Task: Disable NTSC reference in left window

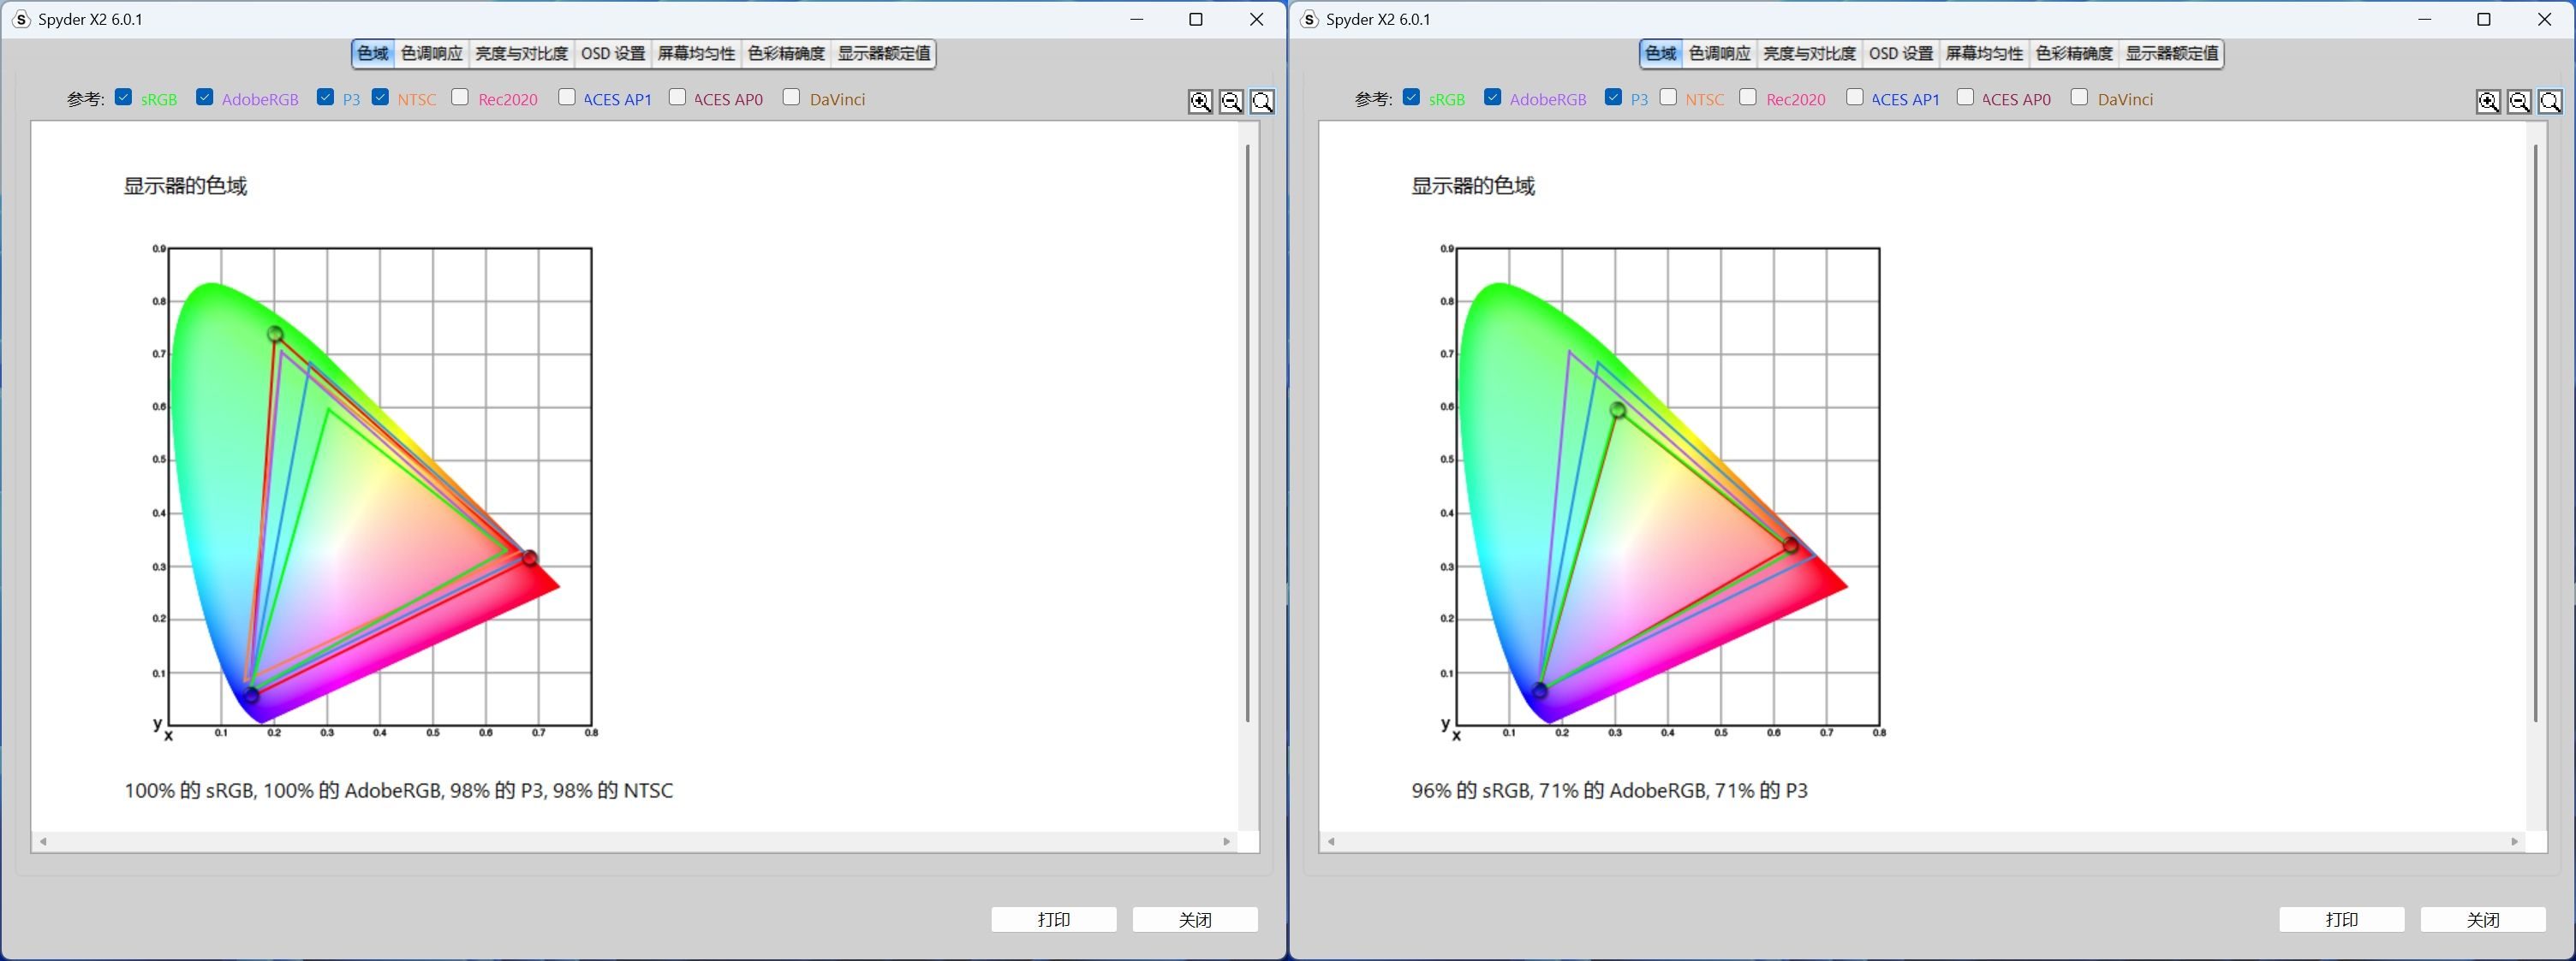Action: pos(380,97)
